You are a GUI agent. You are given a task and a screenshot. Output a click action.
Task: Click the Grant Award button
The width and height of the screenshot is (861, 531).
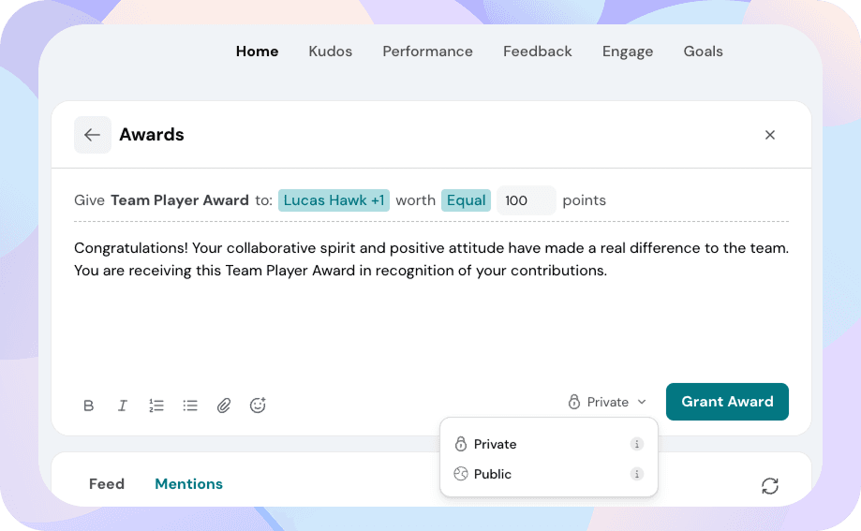(727, 402)
